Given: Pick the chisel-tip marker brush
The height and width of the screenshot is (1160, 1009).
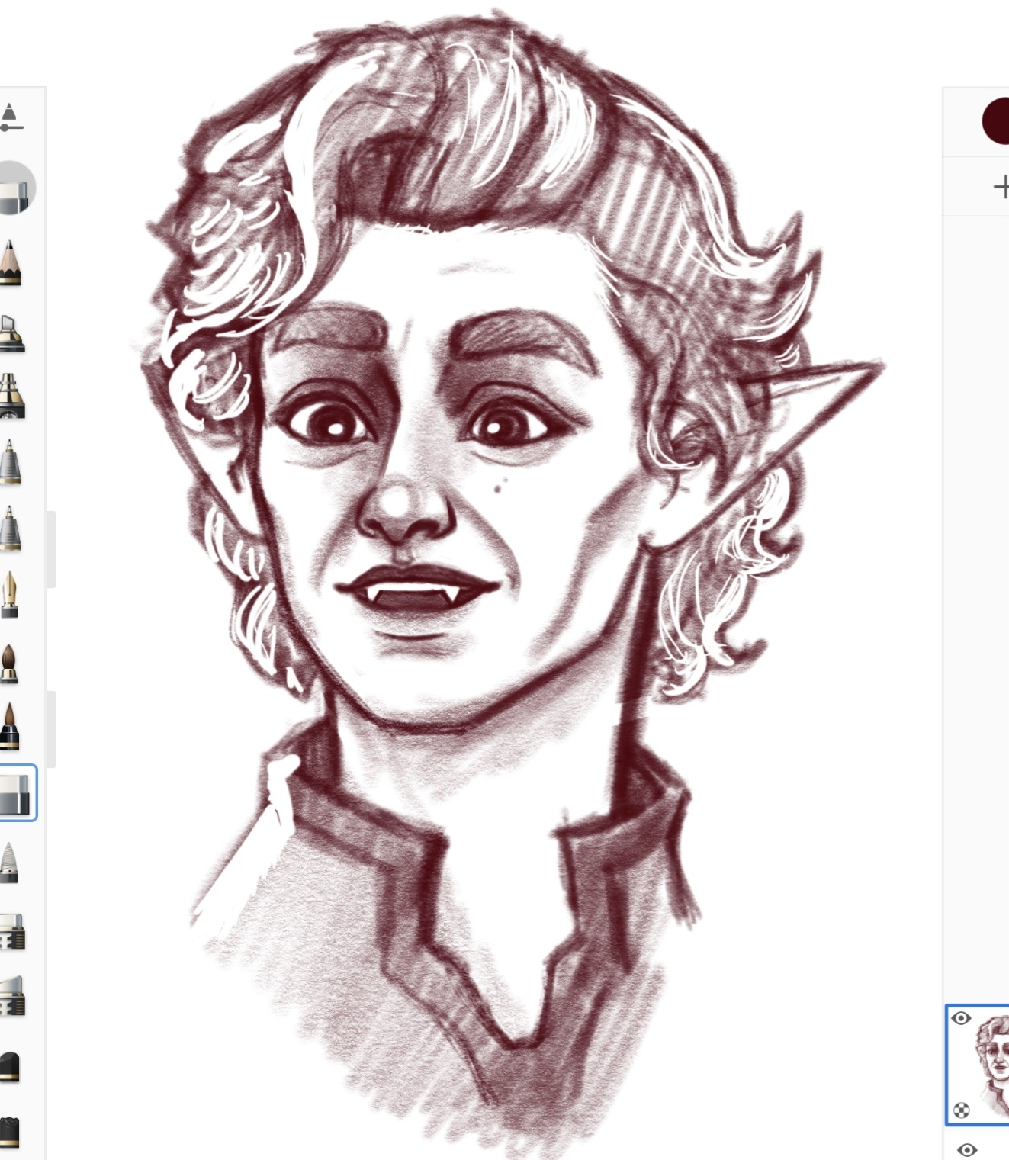Looking at the screenshot, I should (x=11, y=333).
